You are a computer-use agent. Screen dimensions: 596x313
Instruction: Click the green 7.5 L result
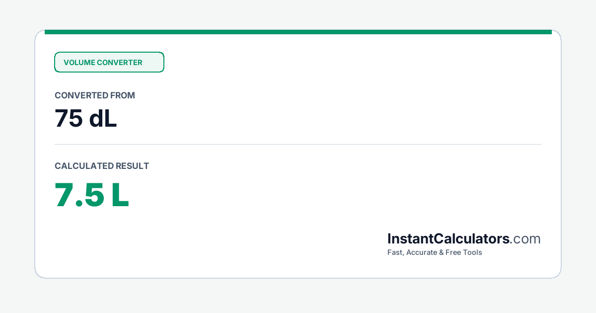92,195
